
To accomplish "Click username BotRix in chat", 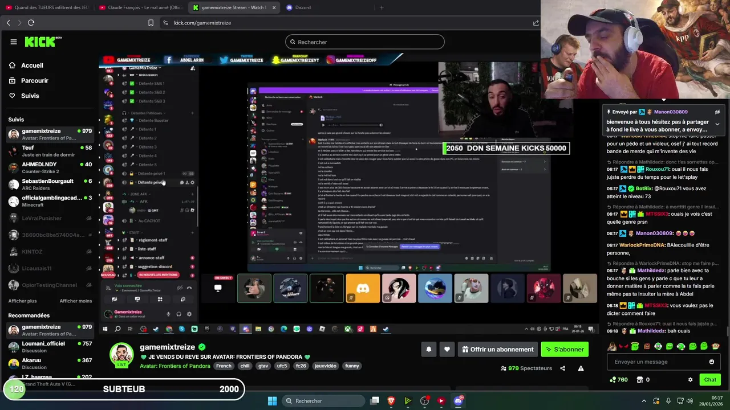I will [x=644, y=188].
